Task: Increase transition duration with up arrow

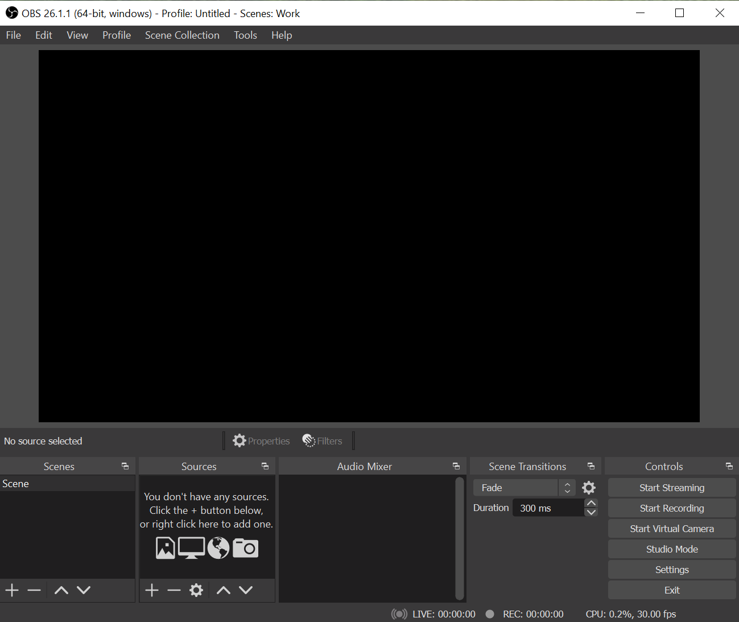Action: click(591, 503)
